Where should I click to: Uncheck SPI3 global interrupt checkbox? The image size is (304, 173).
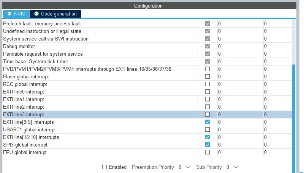click(x=207, y=145)
